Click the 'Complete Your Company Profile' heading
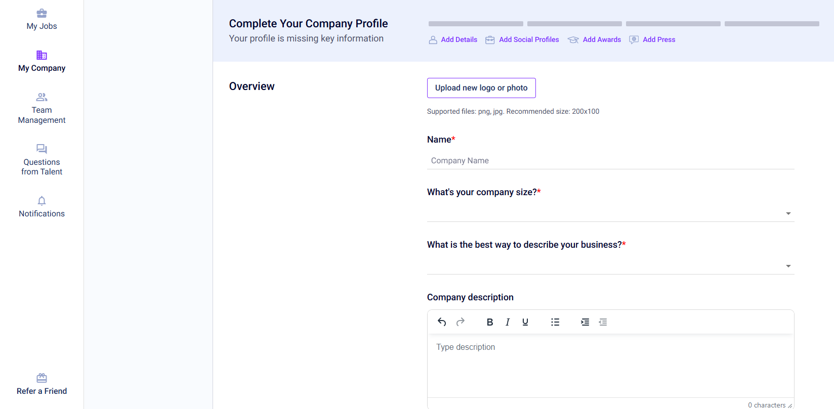Viewport: 834px width, 409px height. 308,23
